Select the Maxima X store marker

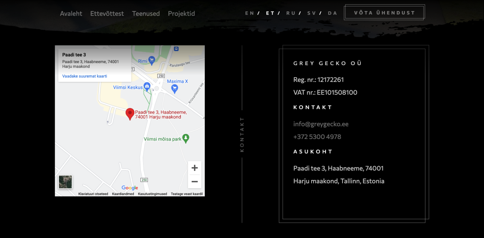click(174, 88)
